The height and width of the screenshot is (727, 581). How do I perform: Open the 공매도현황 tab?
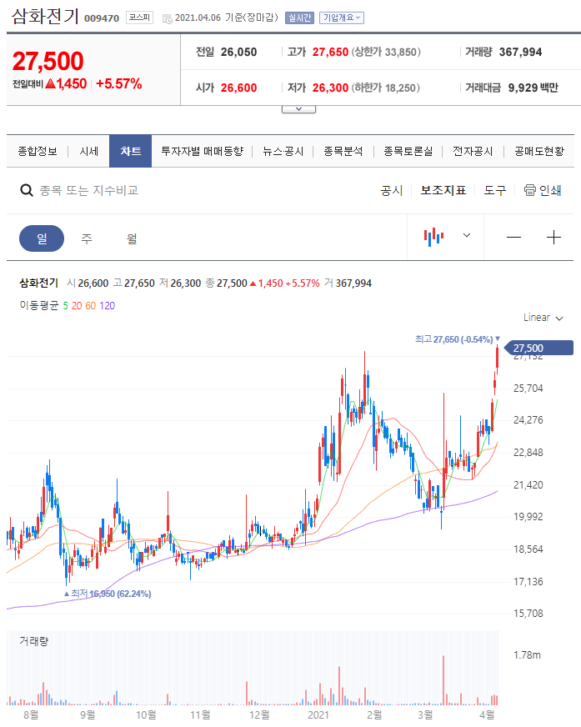click(x=539, y=151)
